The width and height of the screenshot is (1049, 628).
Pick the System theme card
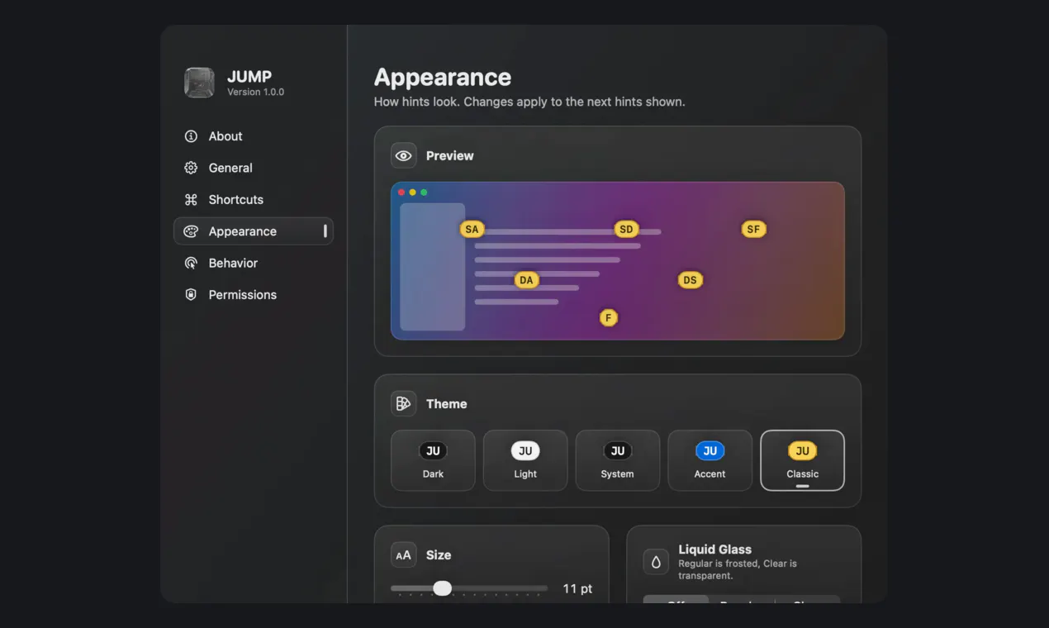pos(618,460)
